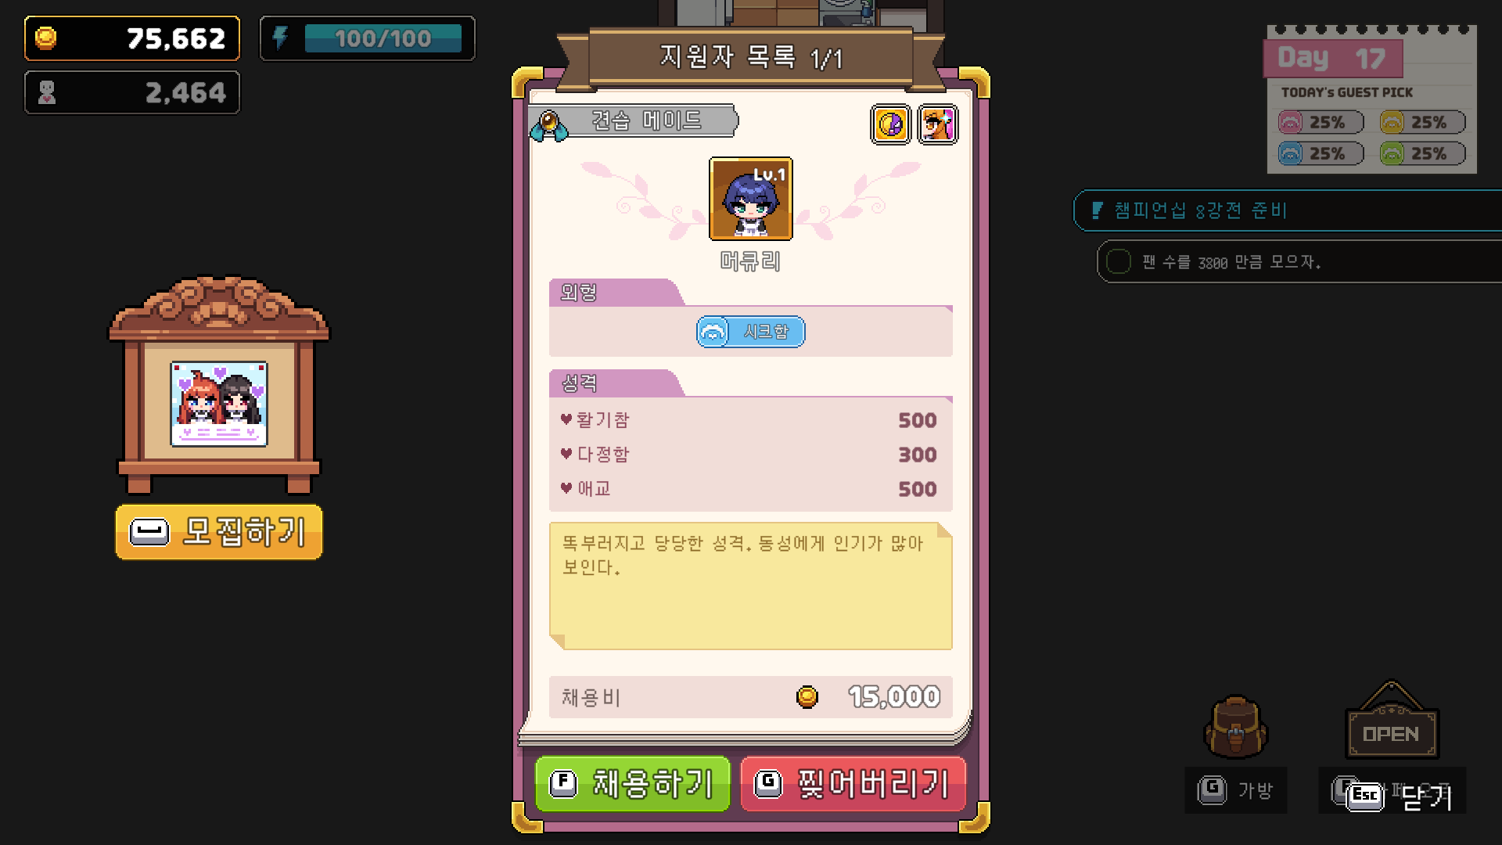This screenshot has height=845, width=1502.
Task: Click the green guest pick 25% badge
Action: pos(1423,153)
